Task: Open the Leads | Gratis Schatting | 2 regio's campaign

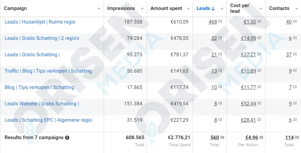Action: coord(42,38)
